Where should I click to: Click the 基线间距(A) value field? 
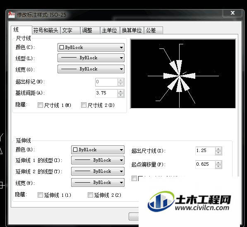pos(106,93)
